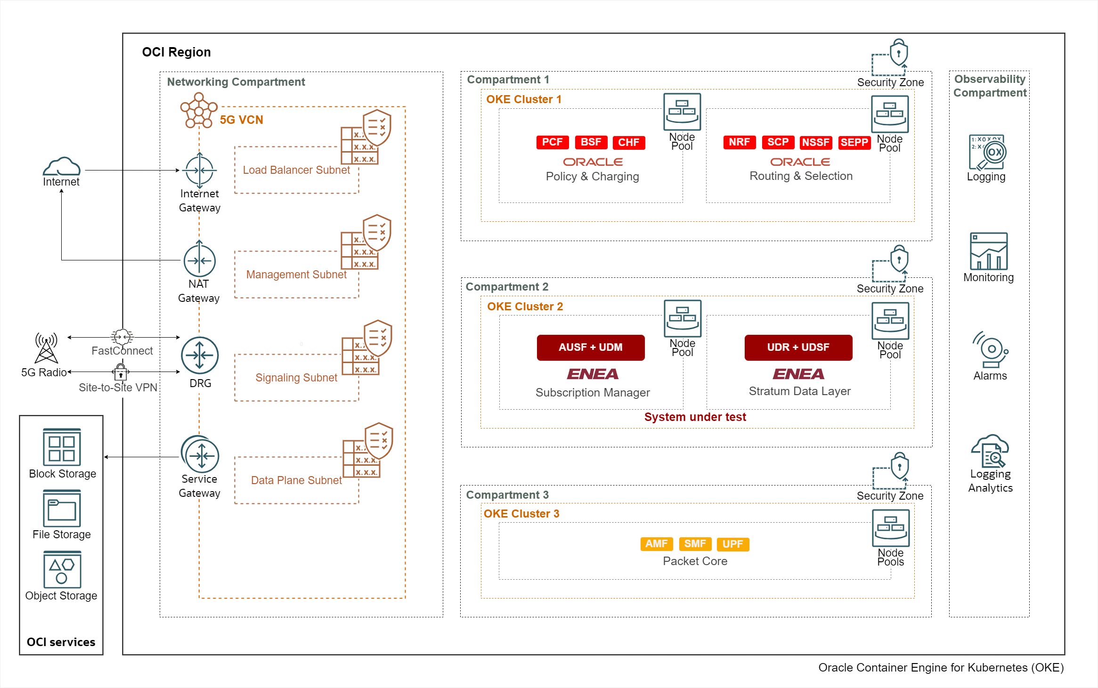This screenshot has height=688, width=1098.
Task: Open the Service Gateway icon
Action: [x=201, y=455]
